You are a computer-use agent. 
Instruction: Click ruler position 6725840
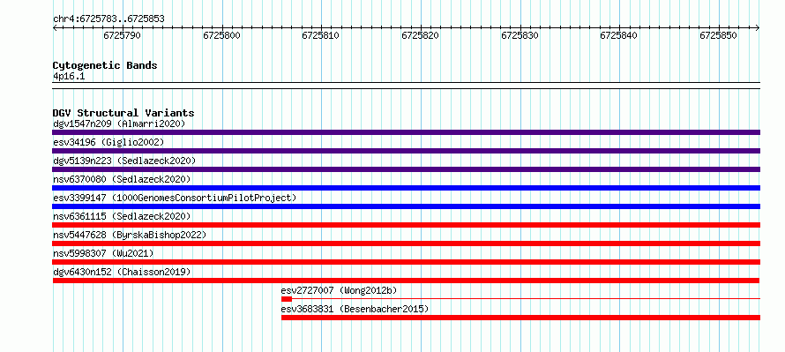(x=619, y=35)
